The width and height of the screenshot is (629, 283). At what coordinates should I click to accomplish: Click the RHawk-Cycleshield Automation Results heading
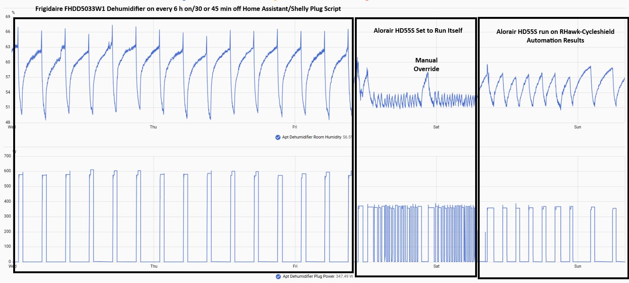(x=555, y=36)
